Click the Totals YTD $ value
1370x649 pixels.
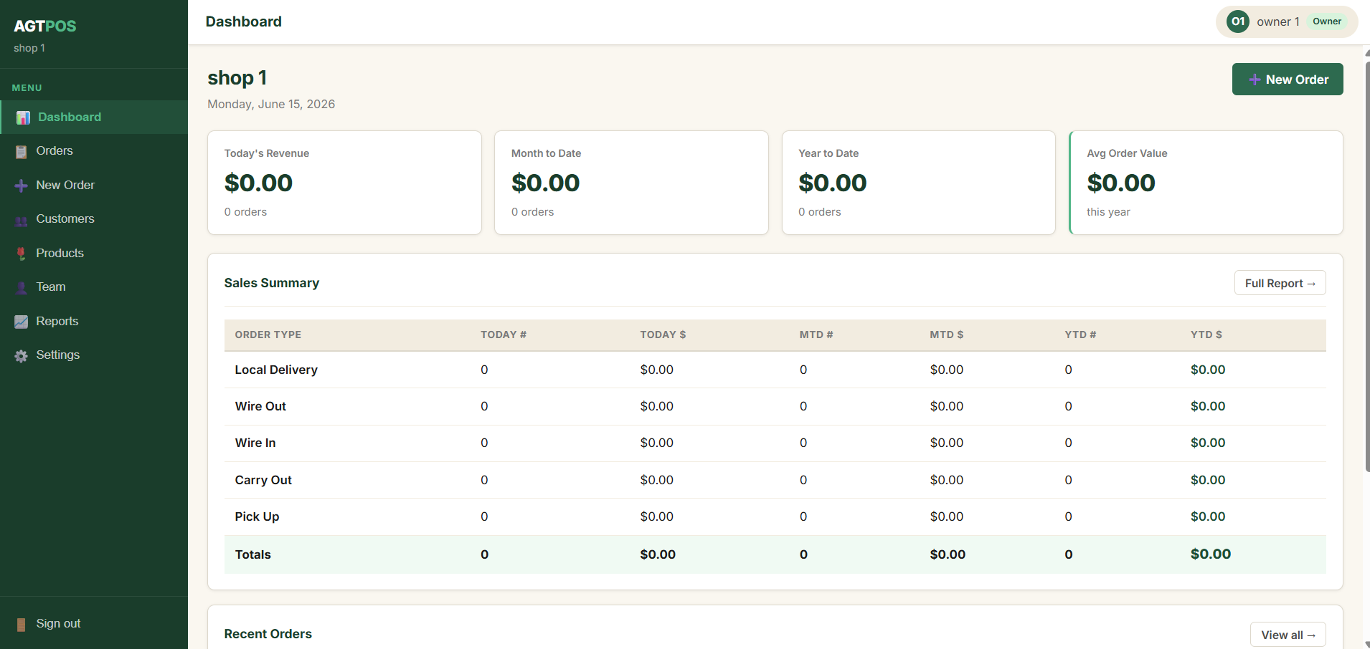point(1211,554)
